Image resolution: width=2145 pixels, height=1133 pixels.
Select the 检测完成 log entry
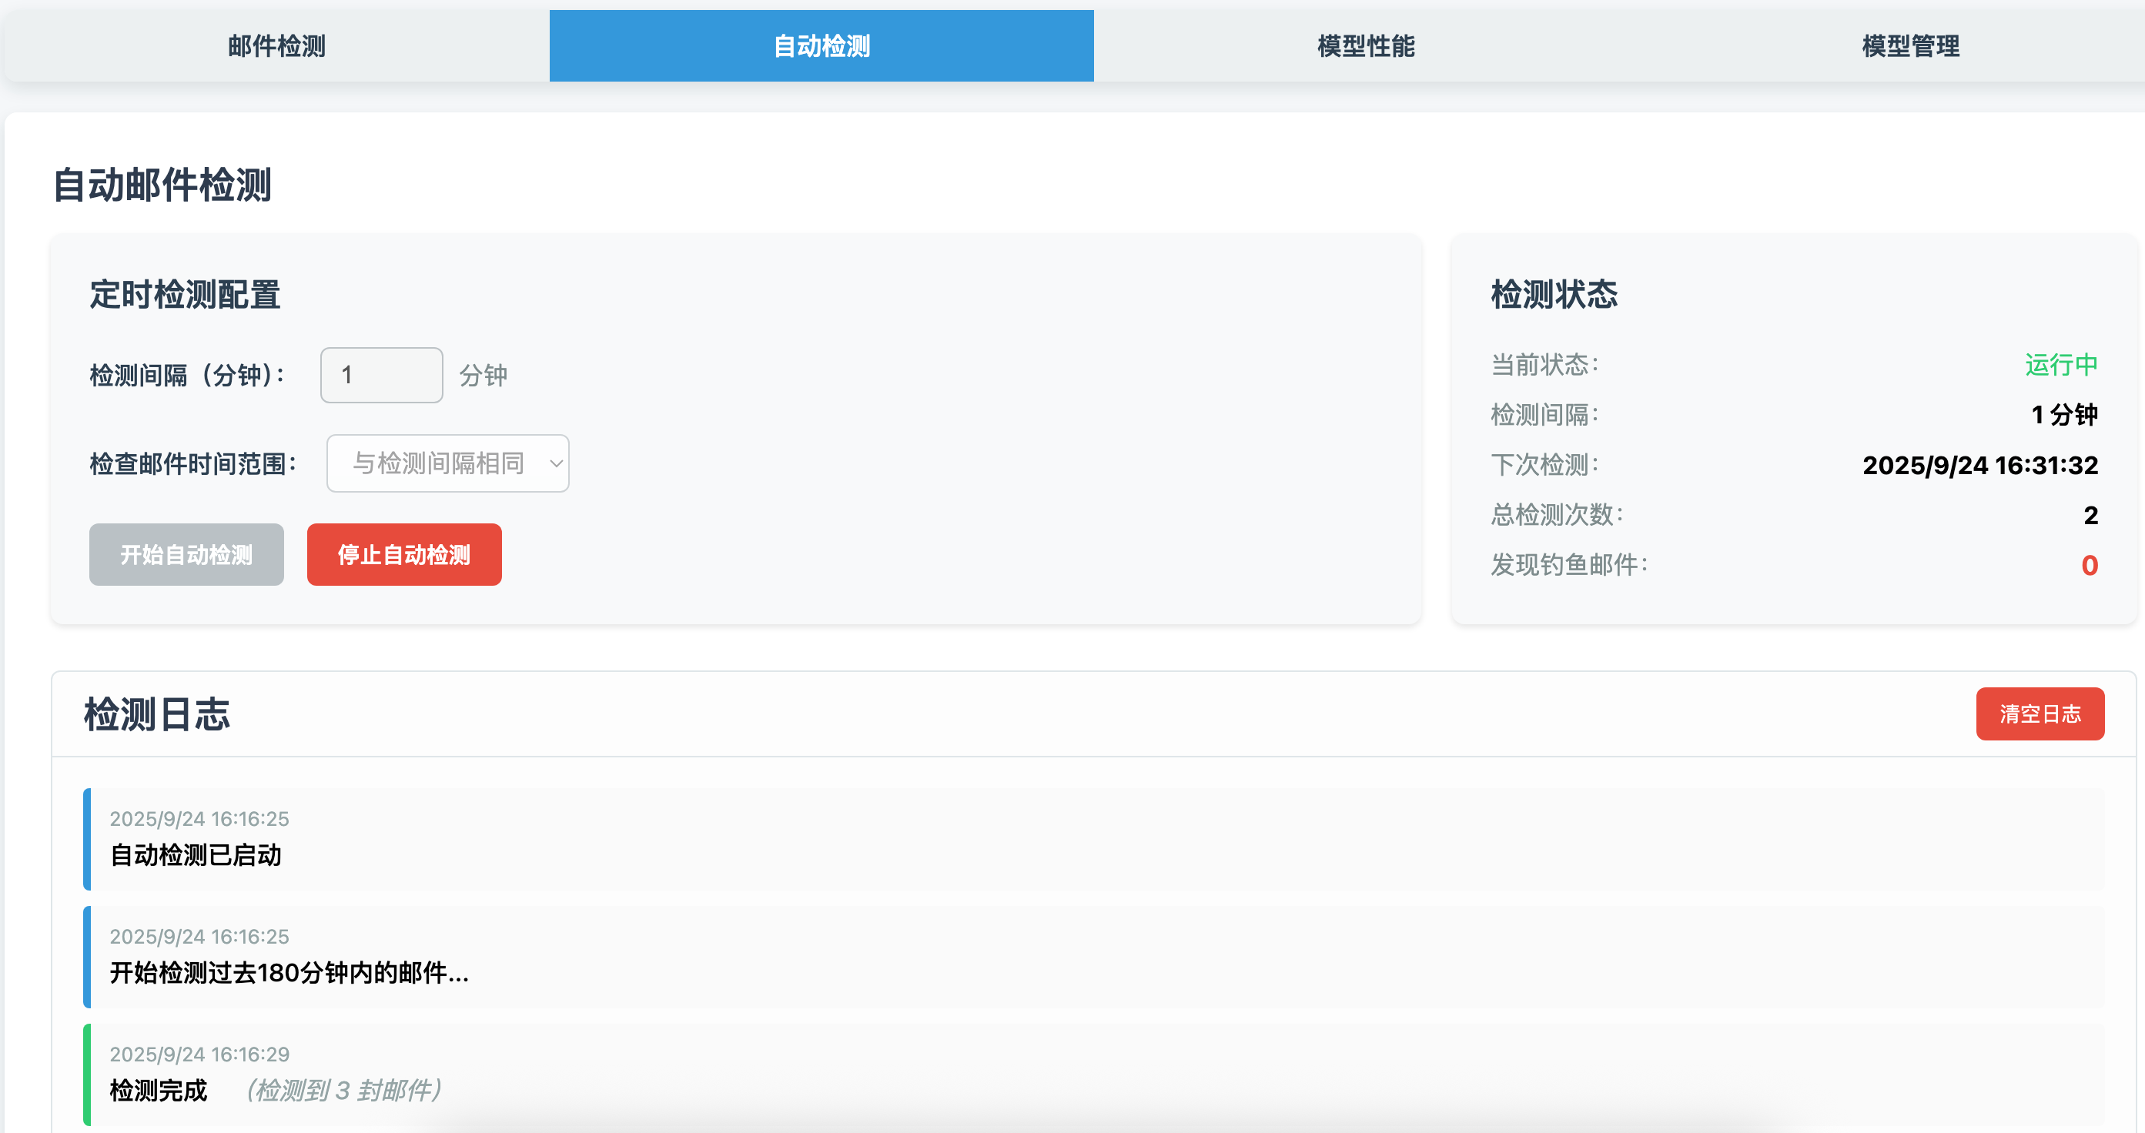1094,1075
